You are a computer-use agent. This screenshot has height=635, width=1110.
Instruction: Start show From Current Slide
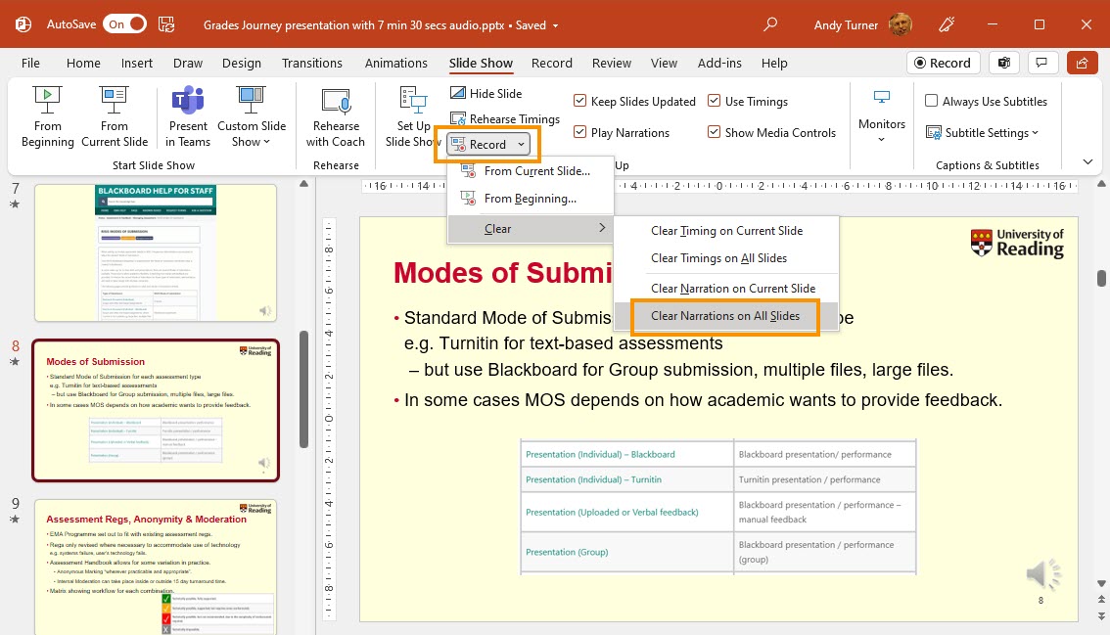[115, 116]
